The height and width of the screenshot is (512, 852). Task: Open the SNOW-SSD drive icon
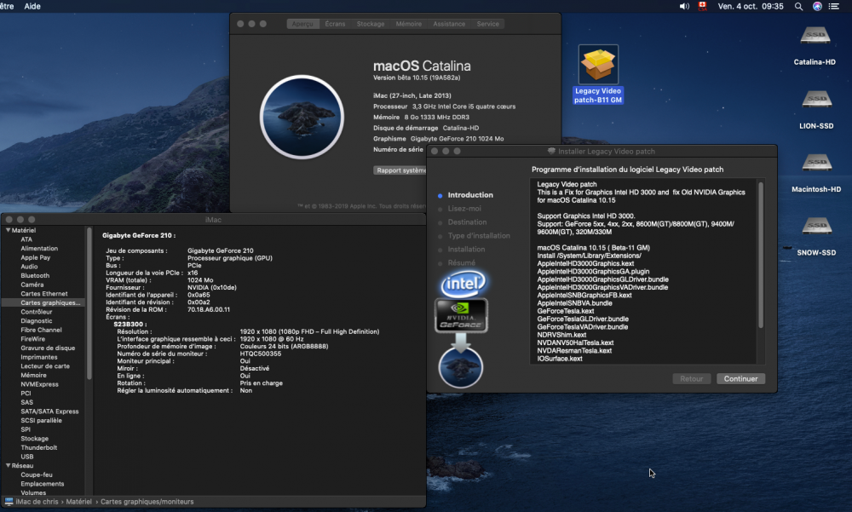(x=816, y=227)
